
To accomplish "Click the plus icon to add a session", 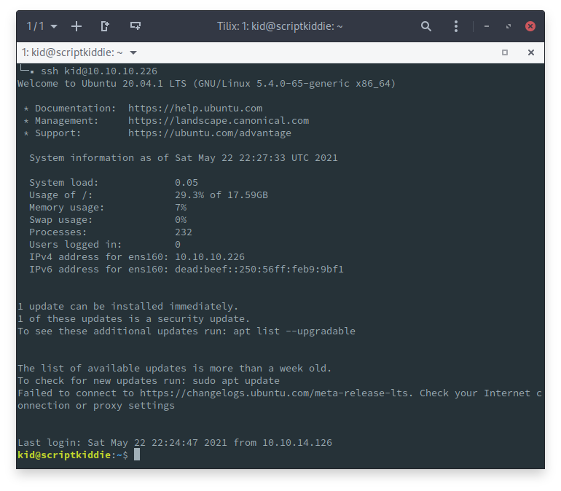I will [76, 26].
